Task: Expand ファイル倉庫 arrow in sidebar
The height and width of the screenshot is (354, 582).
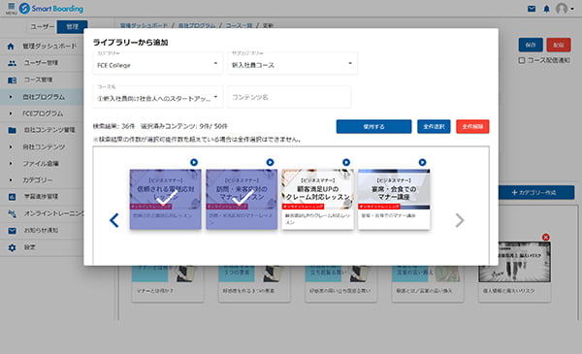Action: [x=11, y=164]
